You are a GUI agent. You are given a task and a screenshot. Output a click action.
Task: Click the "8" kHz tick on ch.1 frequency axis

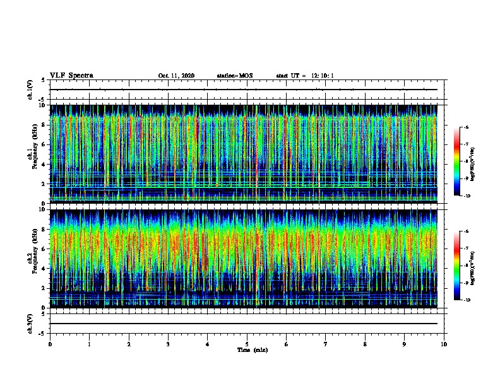[44, 125]
